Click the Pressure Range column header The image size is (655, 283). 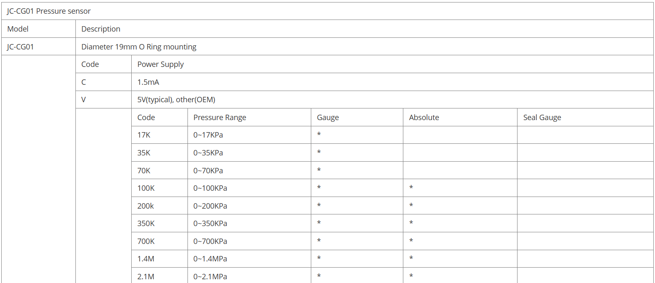(x=220, y=118)
